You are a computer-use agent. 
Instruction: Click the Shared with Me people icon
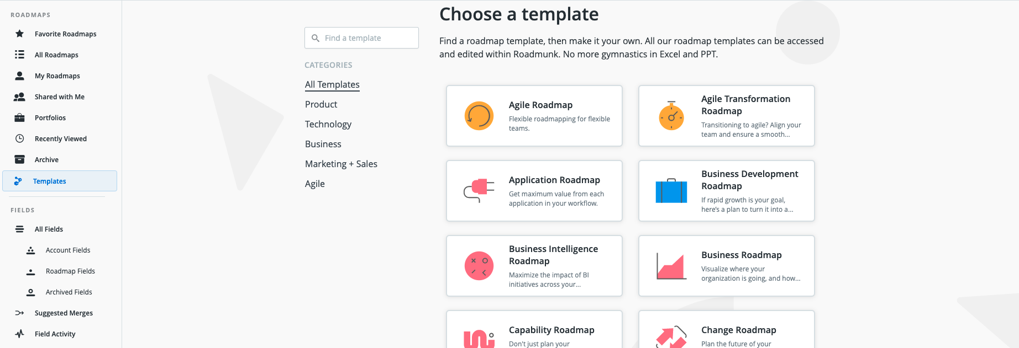19,97
